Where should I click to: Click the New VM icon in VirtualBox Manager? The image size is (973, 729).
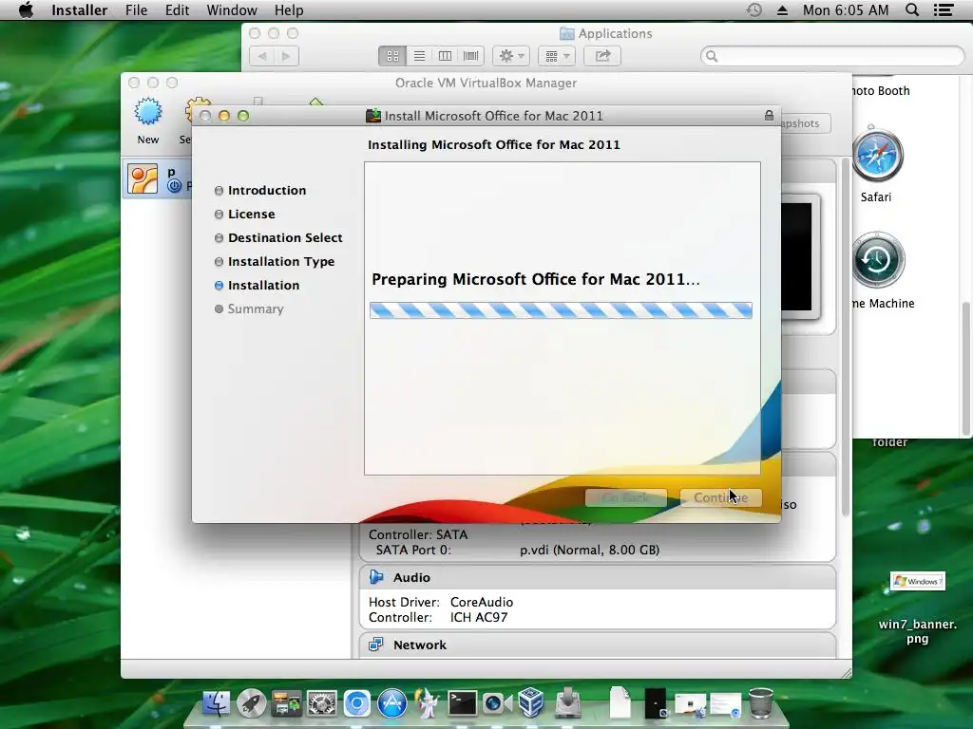[x=147, y=112]
